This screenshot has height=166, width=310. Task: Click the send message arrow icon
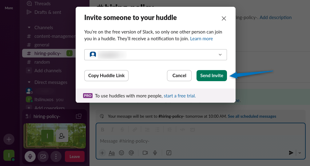pos(291,153)
